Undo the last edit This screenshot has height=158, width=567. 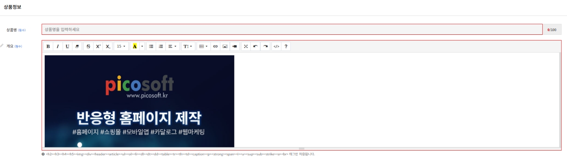[x=256, y=46]
